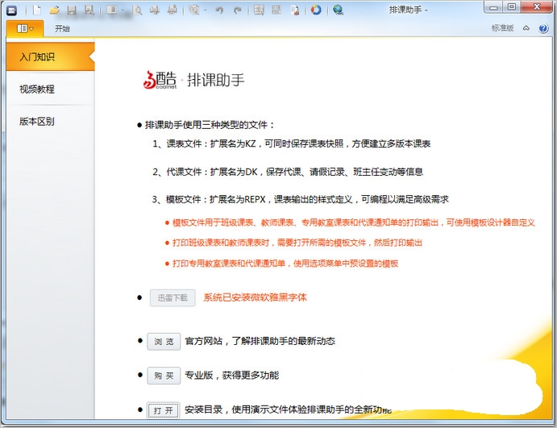Click the line '3、模板文件:扩展名为REPX'
This screenshot has height=428, width=557.
pos(300,199)
